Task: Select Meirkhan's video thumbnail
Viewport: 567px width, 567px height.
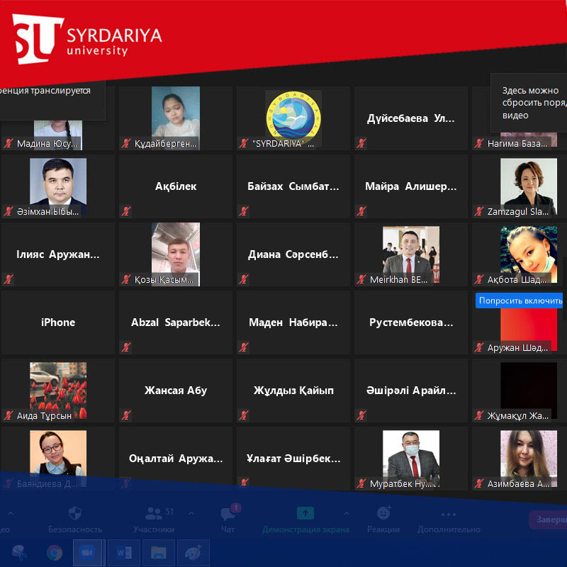Action: point(411,252)
